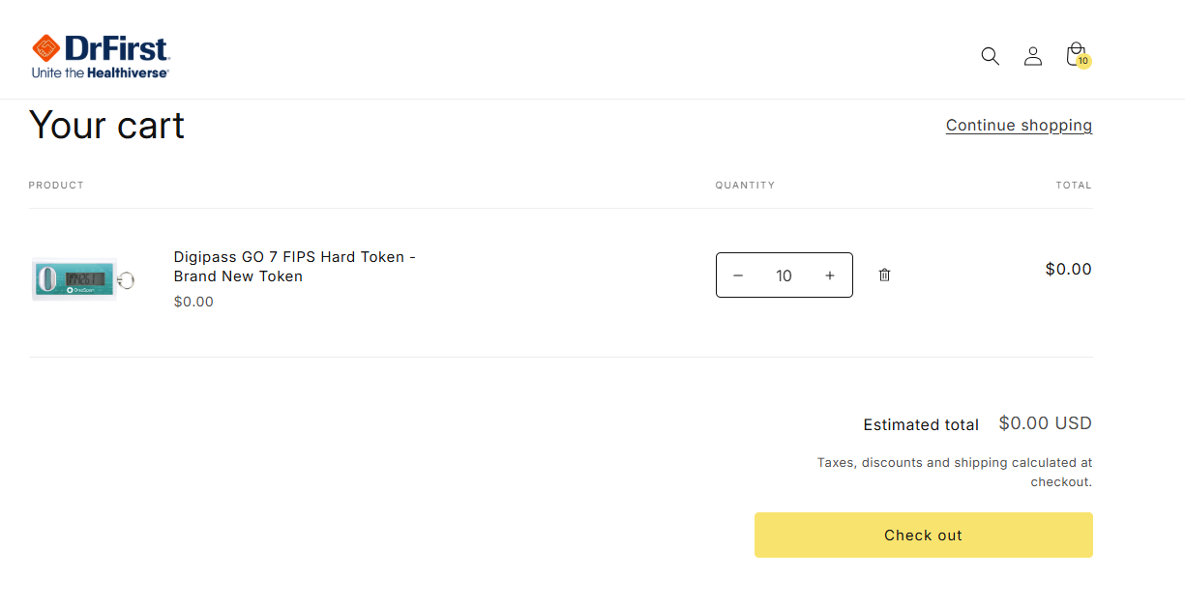Image resolution: width=1185 pixels, height=608 pixels.
Task: Open the account profile icon
Action: click(1033, 56)
